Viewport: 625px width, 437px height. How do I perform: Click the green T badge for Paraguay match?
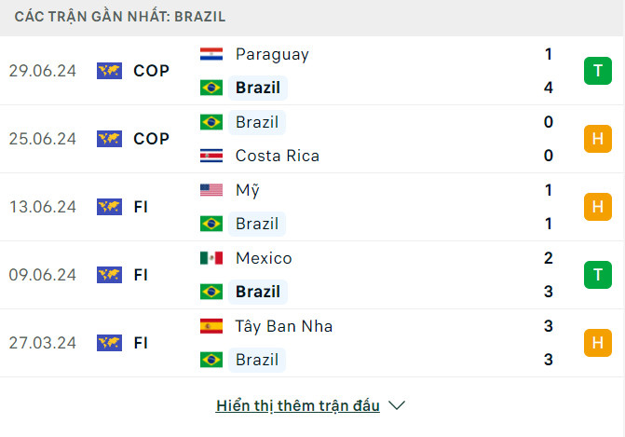pyautogui.click(x=597, y=71)
